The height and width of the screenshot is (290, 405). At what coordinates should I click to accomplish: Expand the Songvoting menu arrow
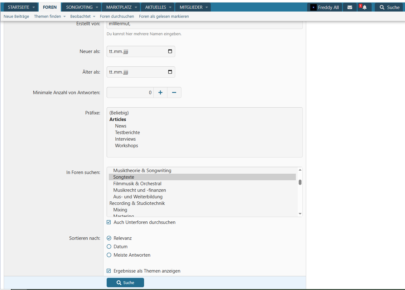tap(97, 7)
